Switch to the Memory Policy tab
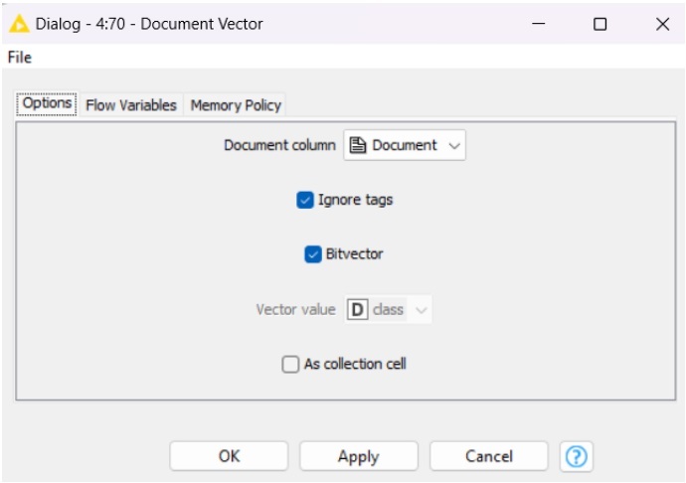This screenshot has height=483, width=686. pos(236,105)
